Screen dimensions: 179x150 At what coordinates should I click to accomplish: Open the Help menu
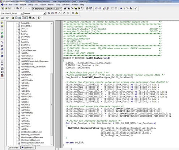82,5
